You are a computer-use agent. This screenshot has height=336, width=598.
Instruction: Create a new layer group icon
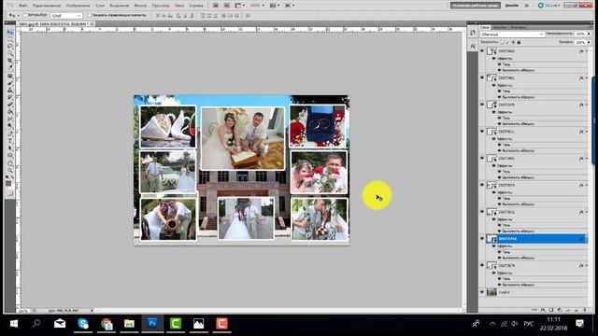567,310
